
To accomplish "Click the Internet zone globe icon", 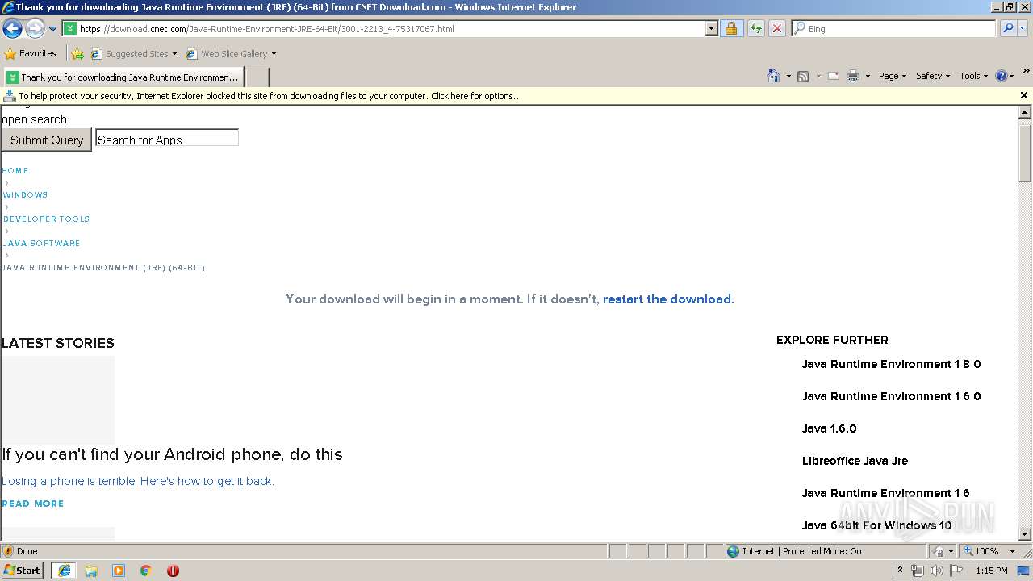I will click(x=733, y=551).
